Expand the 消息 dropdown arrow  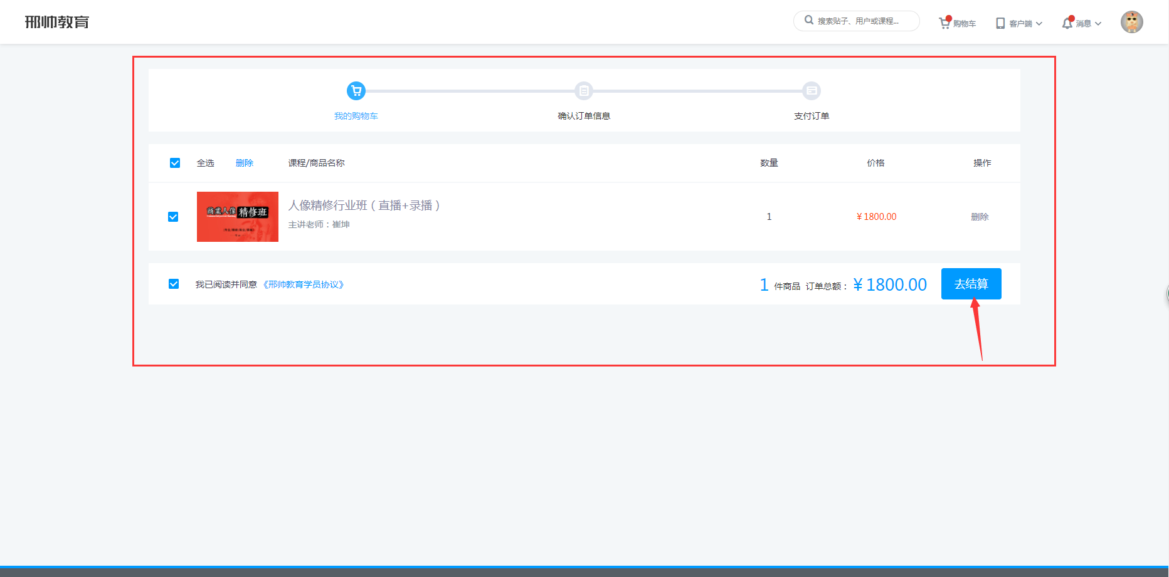tap(1098, 24)
